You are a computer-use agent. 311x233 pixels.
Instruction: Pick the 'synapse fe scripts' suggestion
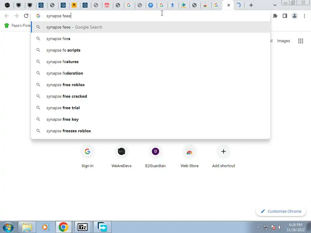coord(151,50)
